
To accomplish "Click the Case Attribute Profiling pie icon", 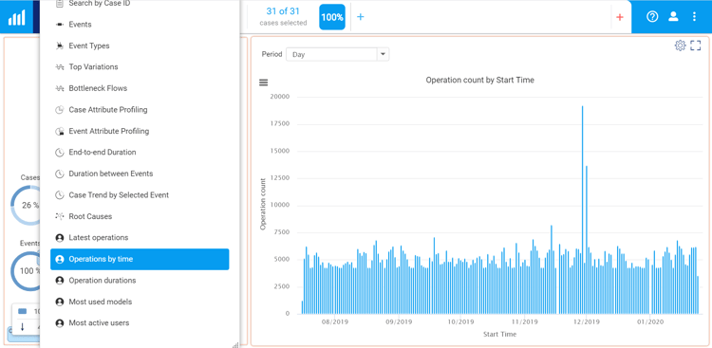I will point(59,110).
